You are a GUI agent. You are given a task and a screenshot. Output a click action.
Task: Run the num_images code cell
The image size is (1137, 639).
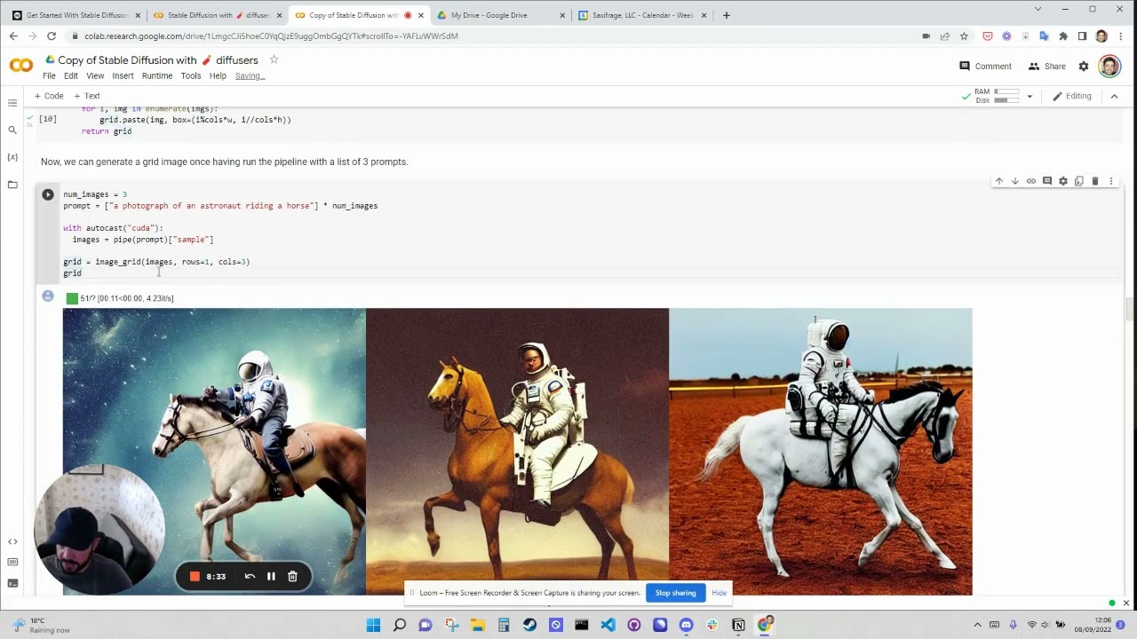[x=48, y=194]
